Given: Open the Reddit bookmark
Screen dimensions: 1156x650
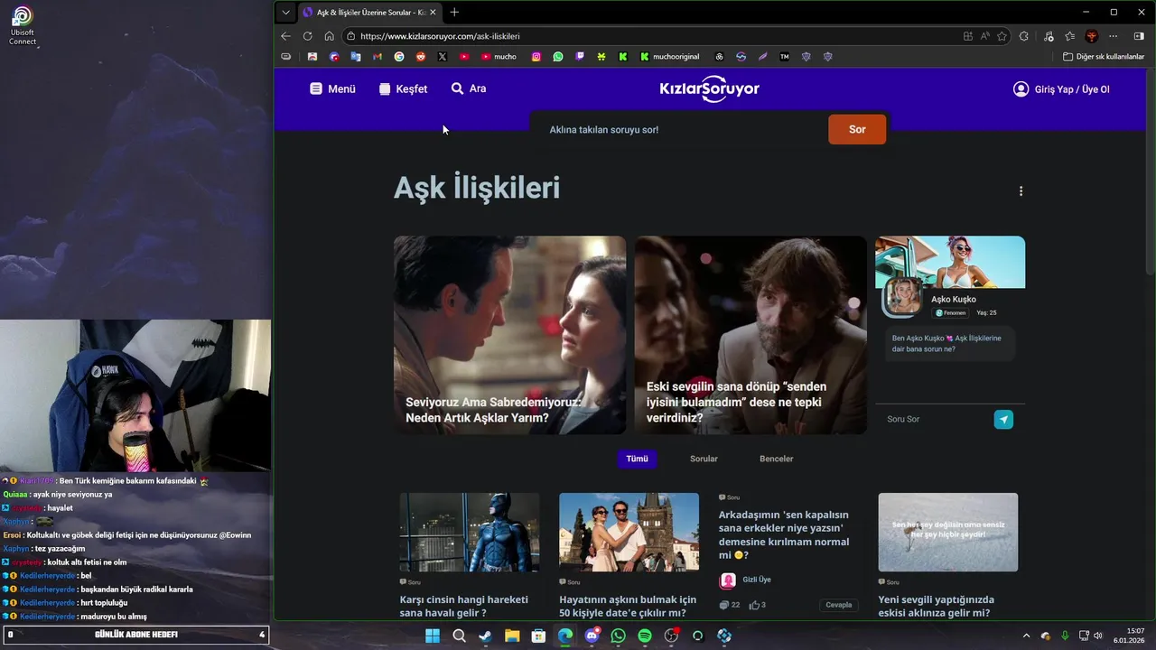Looking at the screenshot, I should point(421,56).
